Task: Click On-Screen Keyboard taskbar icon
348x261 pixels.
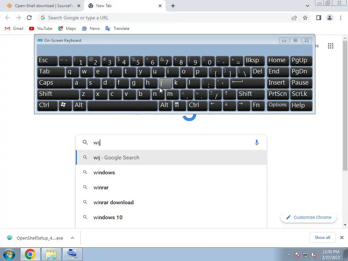Action: [72, 254]
